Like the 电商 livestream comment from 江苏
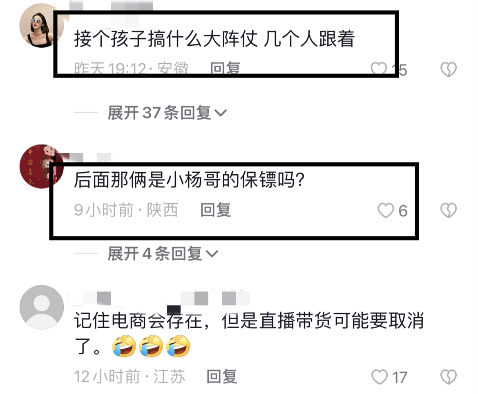Viewport: 478px width, 394px height. (380, 377)
